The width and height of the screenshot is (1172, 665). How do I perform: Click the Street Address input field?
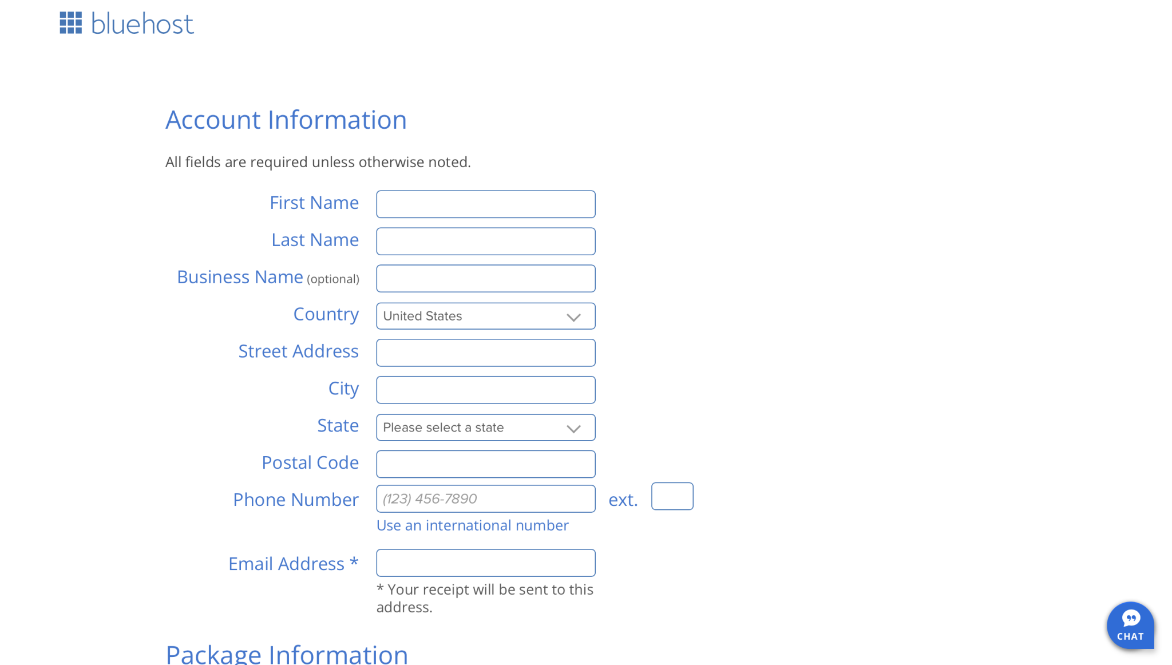(x=486, y=352)
